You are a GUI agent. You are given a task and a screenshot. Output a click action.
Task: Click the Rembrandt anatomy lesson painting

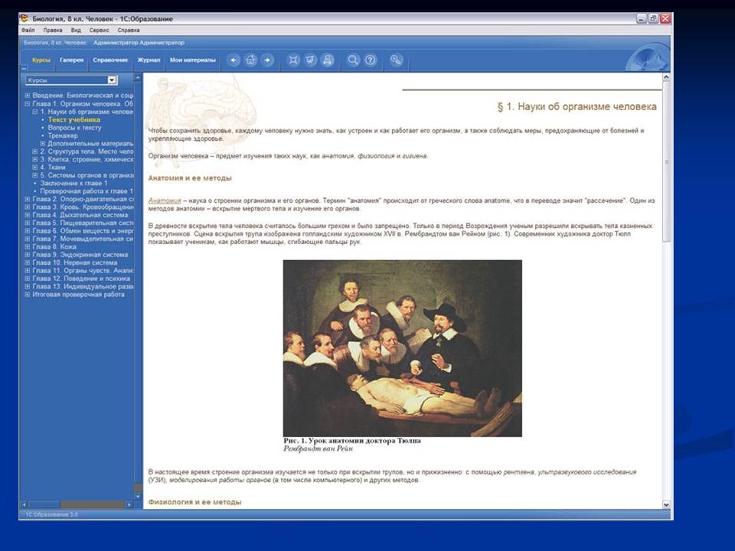point(402,348)
